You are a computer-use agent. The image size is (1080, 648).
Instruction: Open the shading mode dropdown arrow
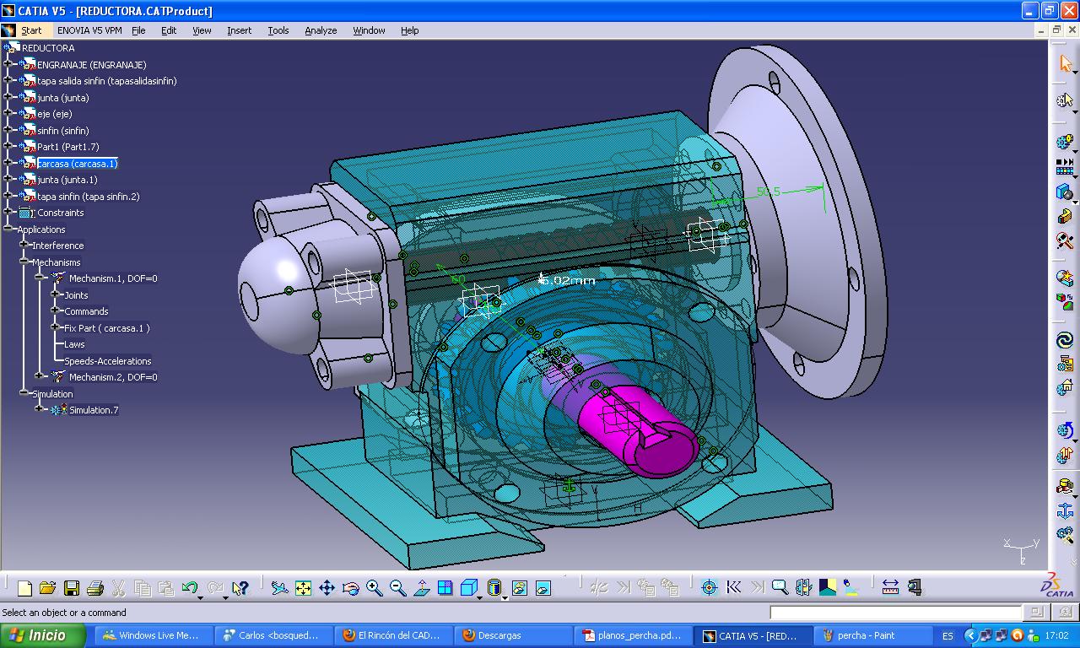(505, 597)
